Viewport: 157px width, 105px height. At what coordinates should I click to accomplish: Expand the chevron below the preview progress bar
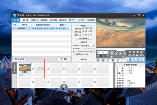point(121,50)
